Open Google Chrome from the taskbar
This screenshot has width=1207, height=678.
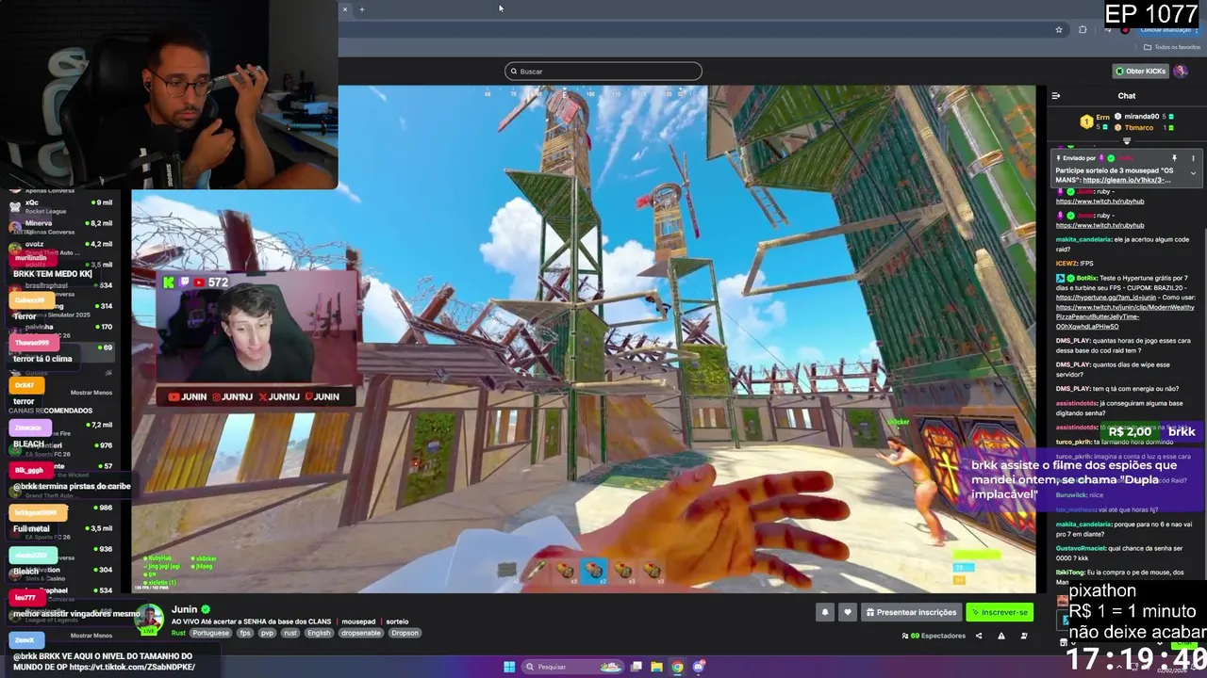tap(677, 667)
